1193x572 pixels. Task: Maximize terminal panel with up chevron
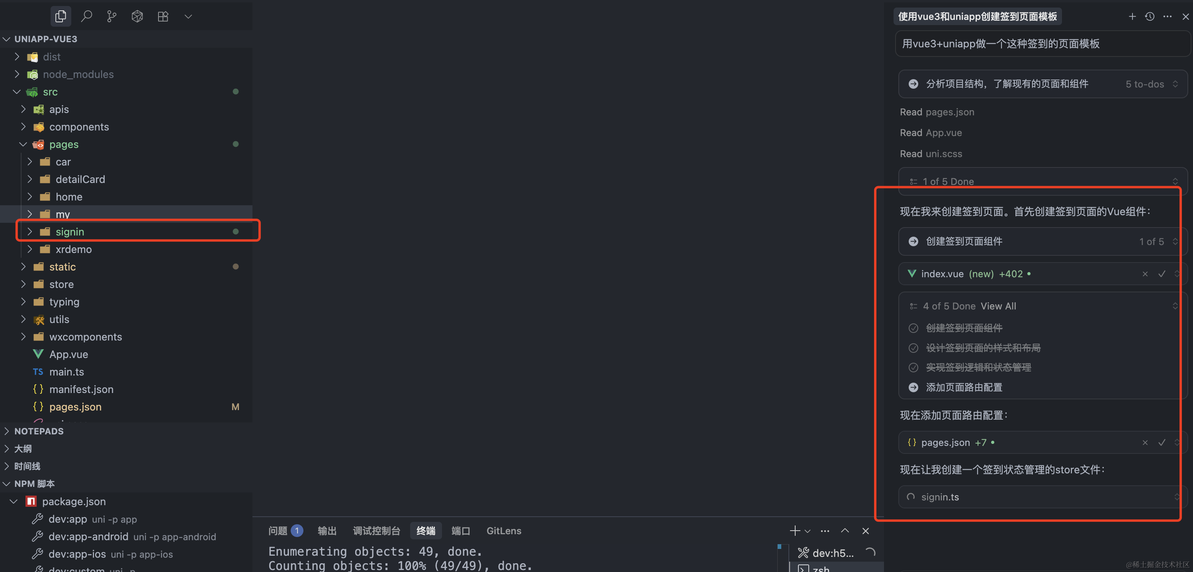coord(845,530)
